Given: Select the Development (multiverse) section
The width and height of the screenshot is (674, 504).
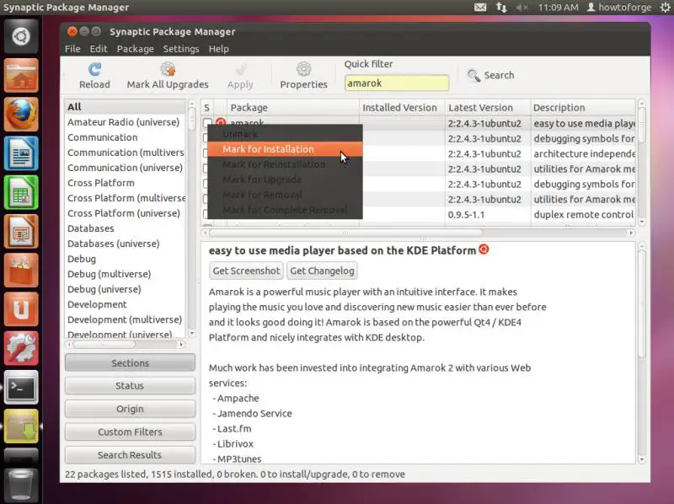Looking at the screenshot, I should click(125, 319).
